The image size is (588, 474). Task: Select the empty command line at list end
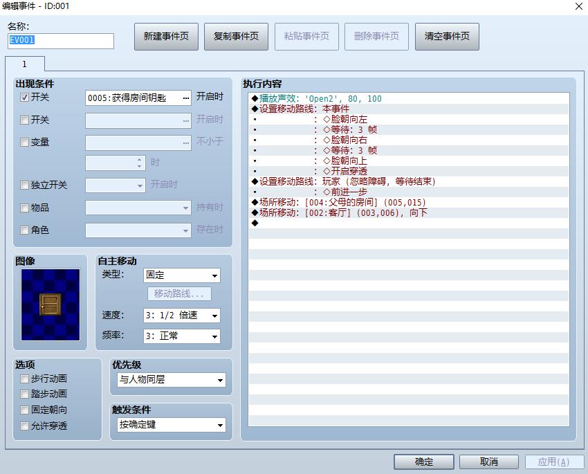coord(409,223)
